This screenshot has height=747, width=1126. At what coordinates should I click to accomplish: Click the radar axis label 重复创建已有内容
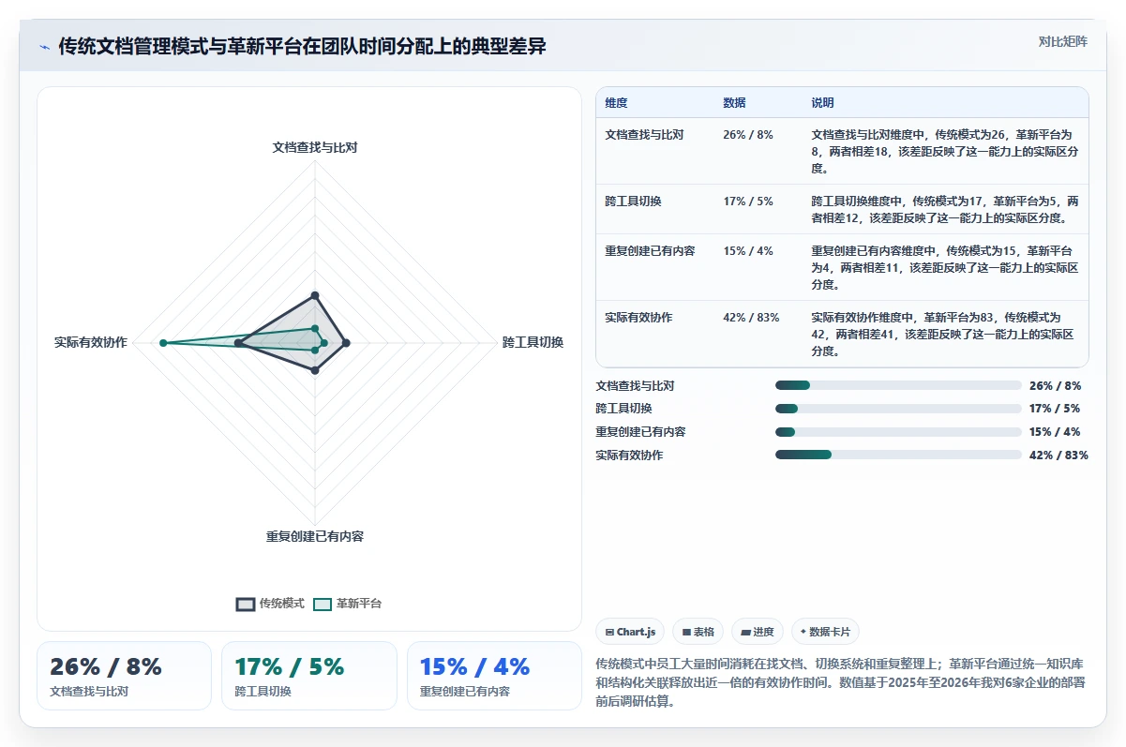coord(315,537)
